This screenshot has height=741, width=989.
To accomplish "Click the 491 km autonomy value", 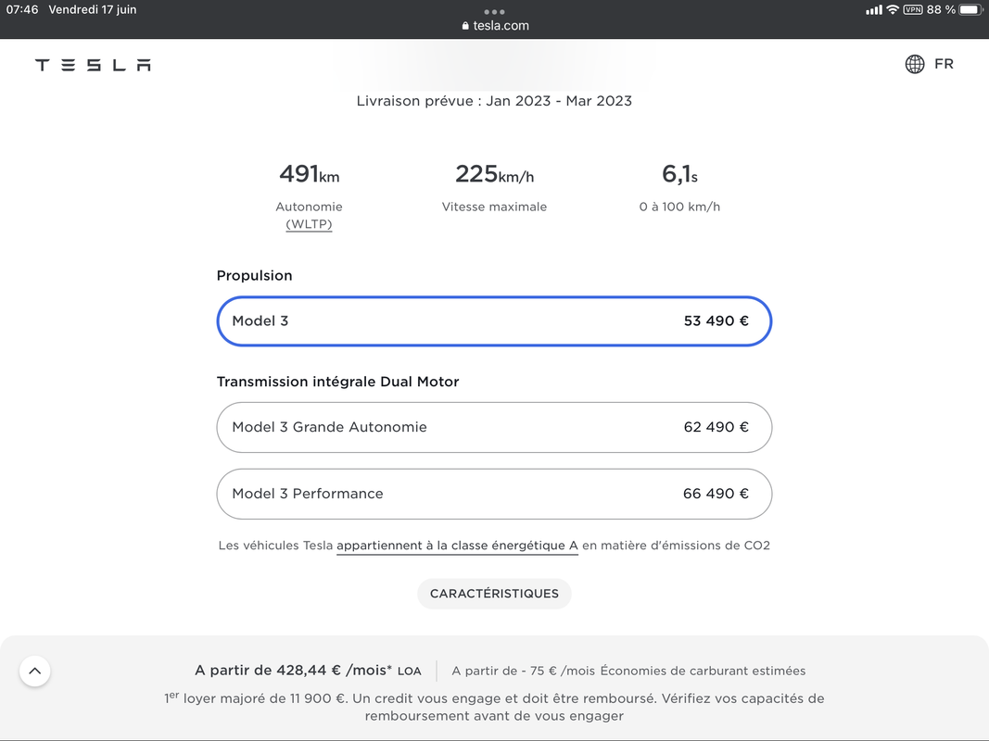I will (x=309, y=174).
